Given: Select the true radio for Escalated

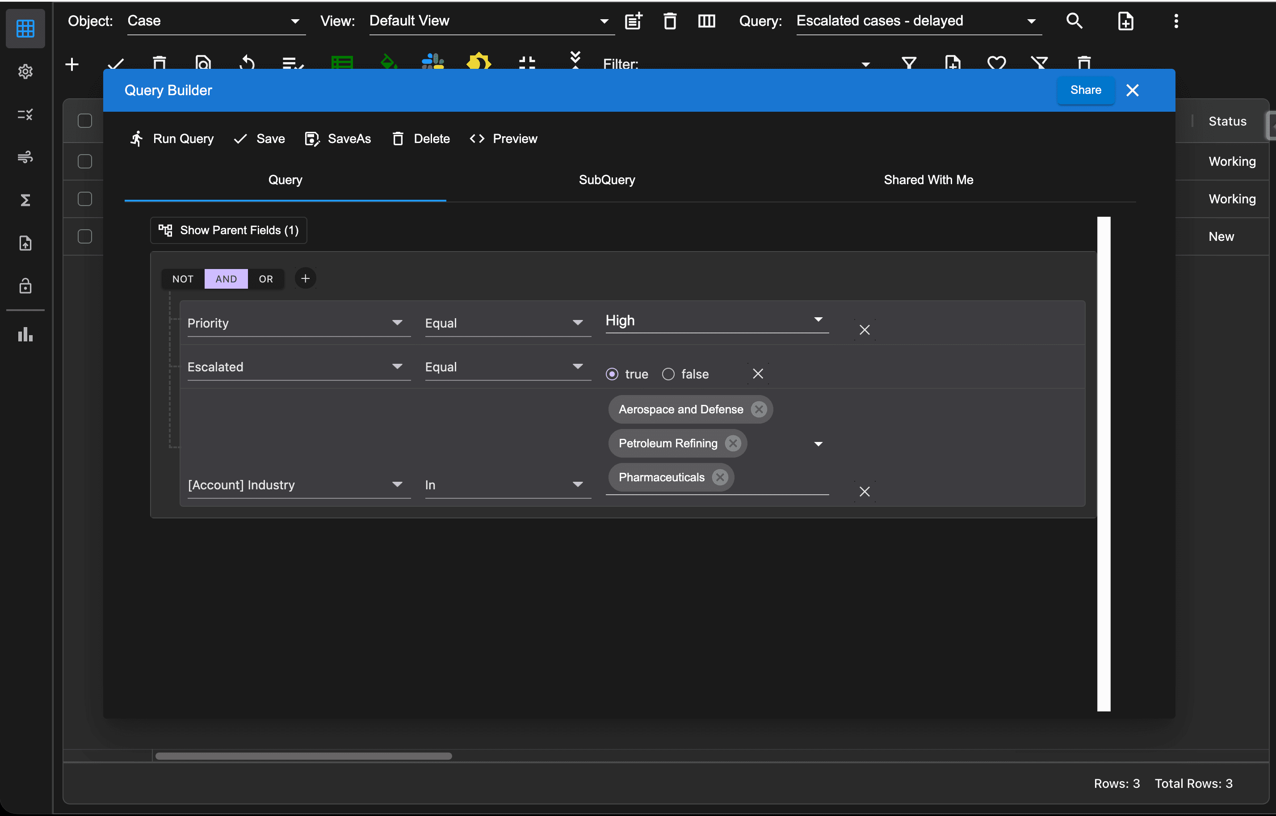Looking at the screenshot, I should coord(612,374).
